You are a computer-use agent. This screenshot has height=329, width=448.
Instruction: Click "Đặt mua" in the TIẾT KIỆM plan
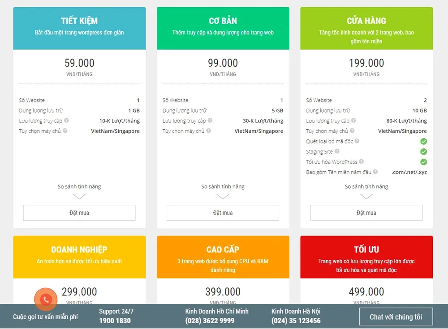click(x=79, y=213)
